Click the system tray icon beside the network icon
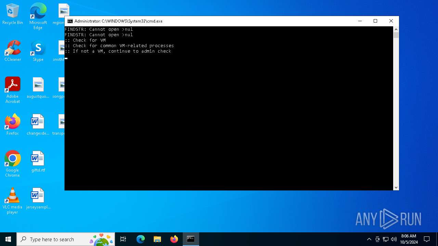The image size is (438, 246). point(377,239)
